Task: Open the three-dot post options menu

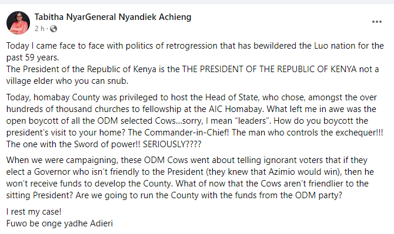Action: (x=377, y=22)
